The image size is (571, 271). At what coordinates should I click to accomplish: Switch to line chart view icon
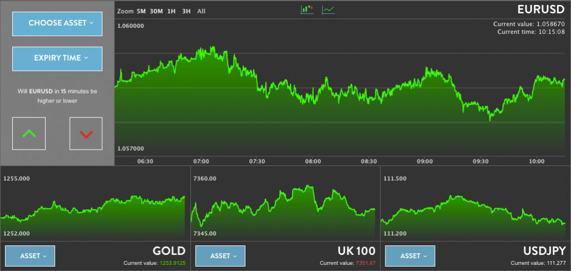[328, 10]
